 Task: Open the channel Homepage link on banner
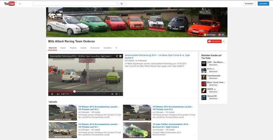210,35
